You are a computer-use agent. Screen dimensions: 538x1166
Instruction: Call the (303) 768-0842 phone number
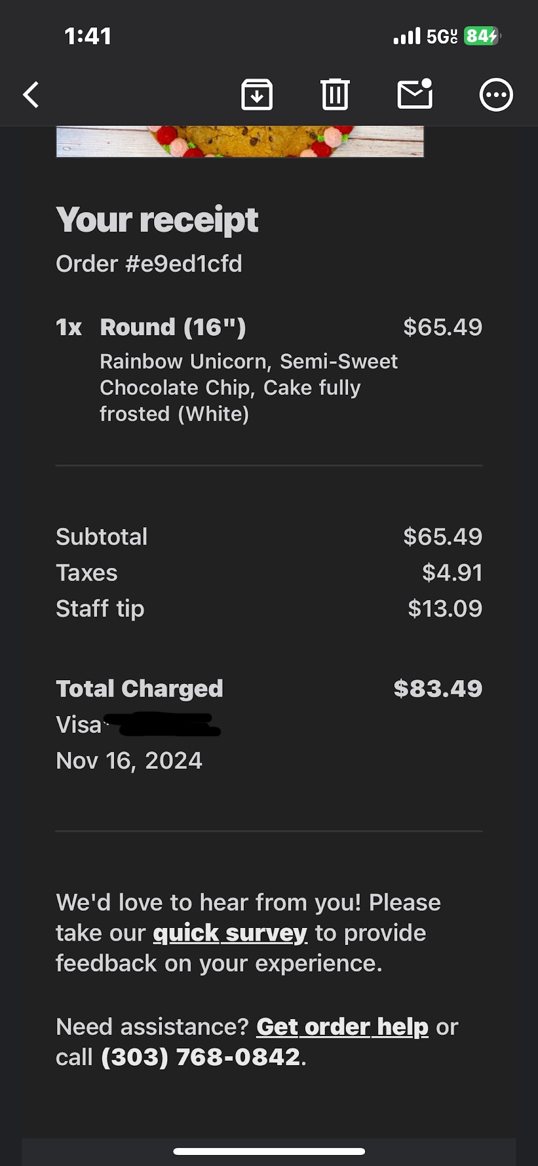click(x=200, y=1057)
